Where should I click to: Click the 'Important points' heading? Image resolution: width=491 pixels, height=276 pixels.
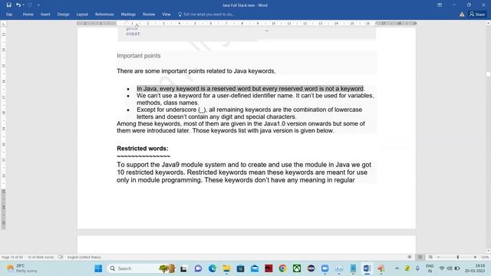click(x=139, y=56)
